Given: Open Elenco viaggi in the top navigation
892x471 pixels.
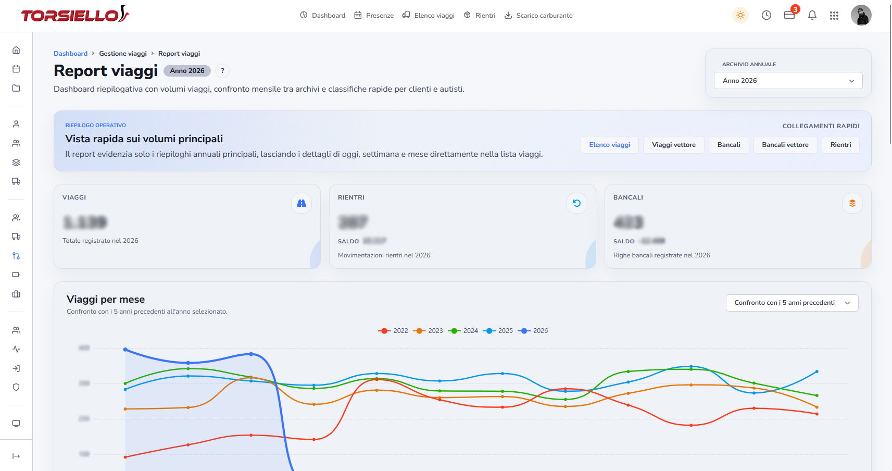Looking at the screenshot, I should (429, 16).
